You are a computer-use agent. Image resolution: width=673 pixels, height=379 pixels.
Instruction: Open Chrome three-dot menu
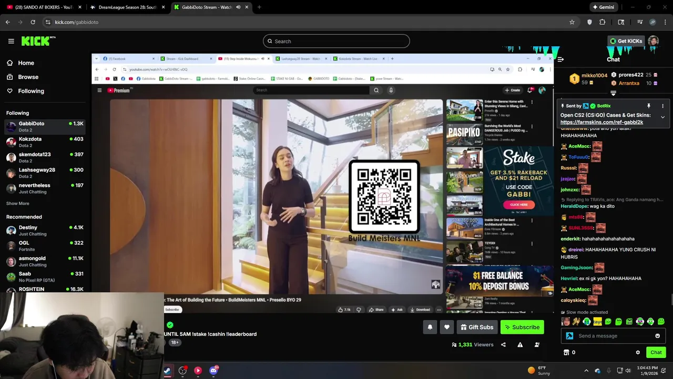point(665,22)
